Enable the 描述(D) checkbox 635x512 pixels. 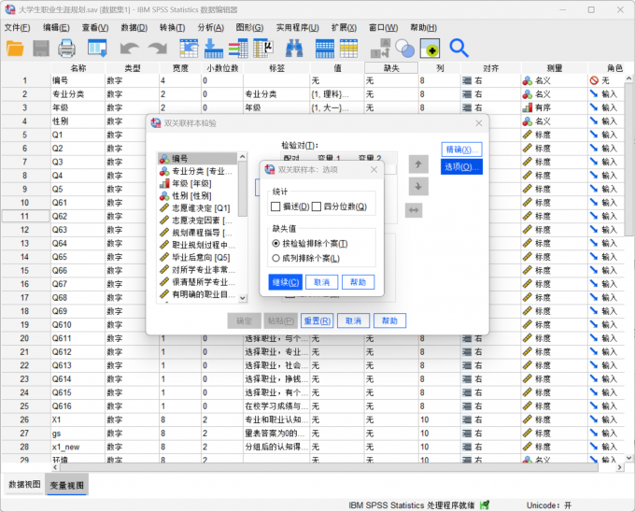point(275,206)
